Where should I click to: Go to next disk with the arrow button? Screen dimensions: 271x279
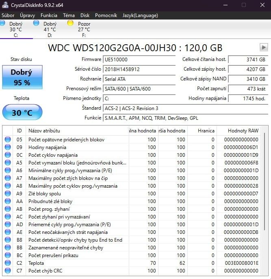(264, 48)
